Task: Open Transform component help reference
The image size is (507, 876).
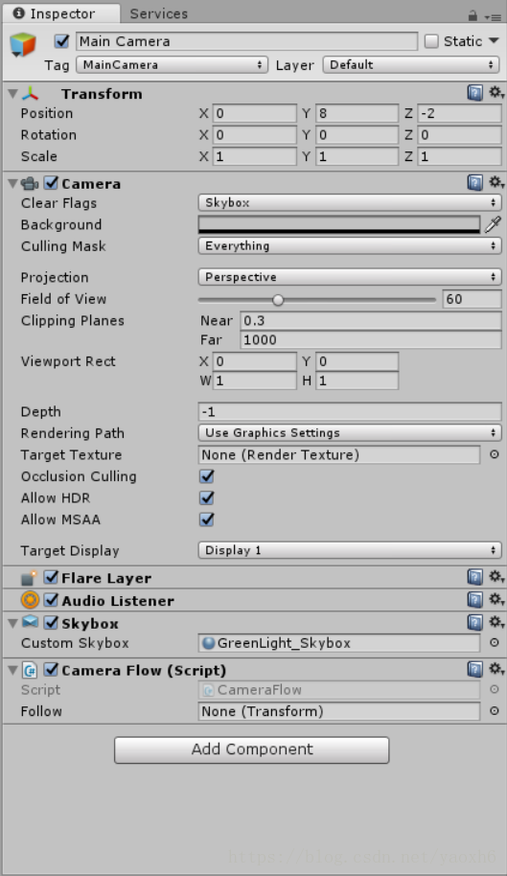Action: pos(474,93)
